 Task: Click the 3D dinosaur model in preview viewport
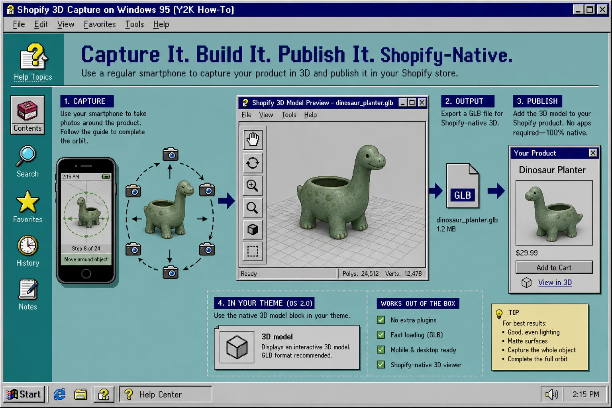(x=341, y=193)
